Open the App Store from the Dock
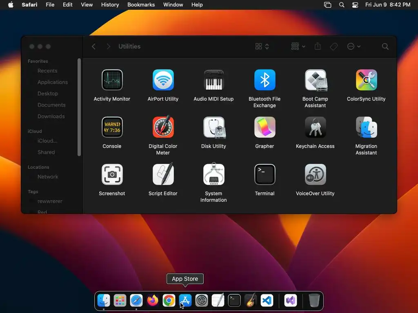This screenshot has width=418, height=313. tap(185, 300)
